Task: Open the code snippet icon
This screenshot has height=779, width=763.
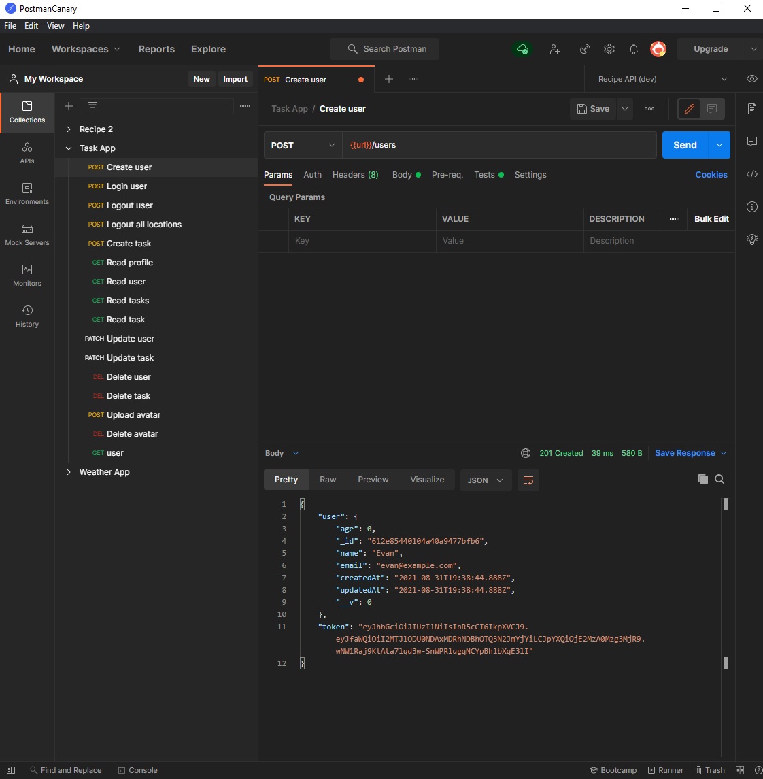Action: (x=751, y=174)
